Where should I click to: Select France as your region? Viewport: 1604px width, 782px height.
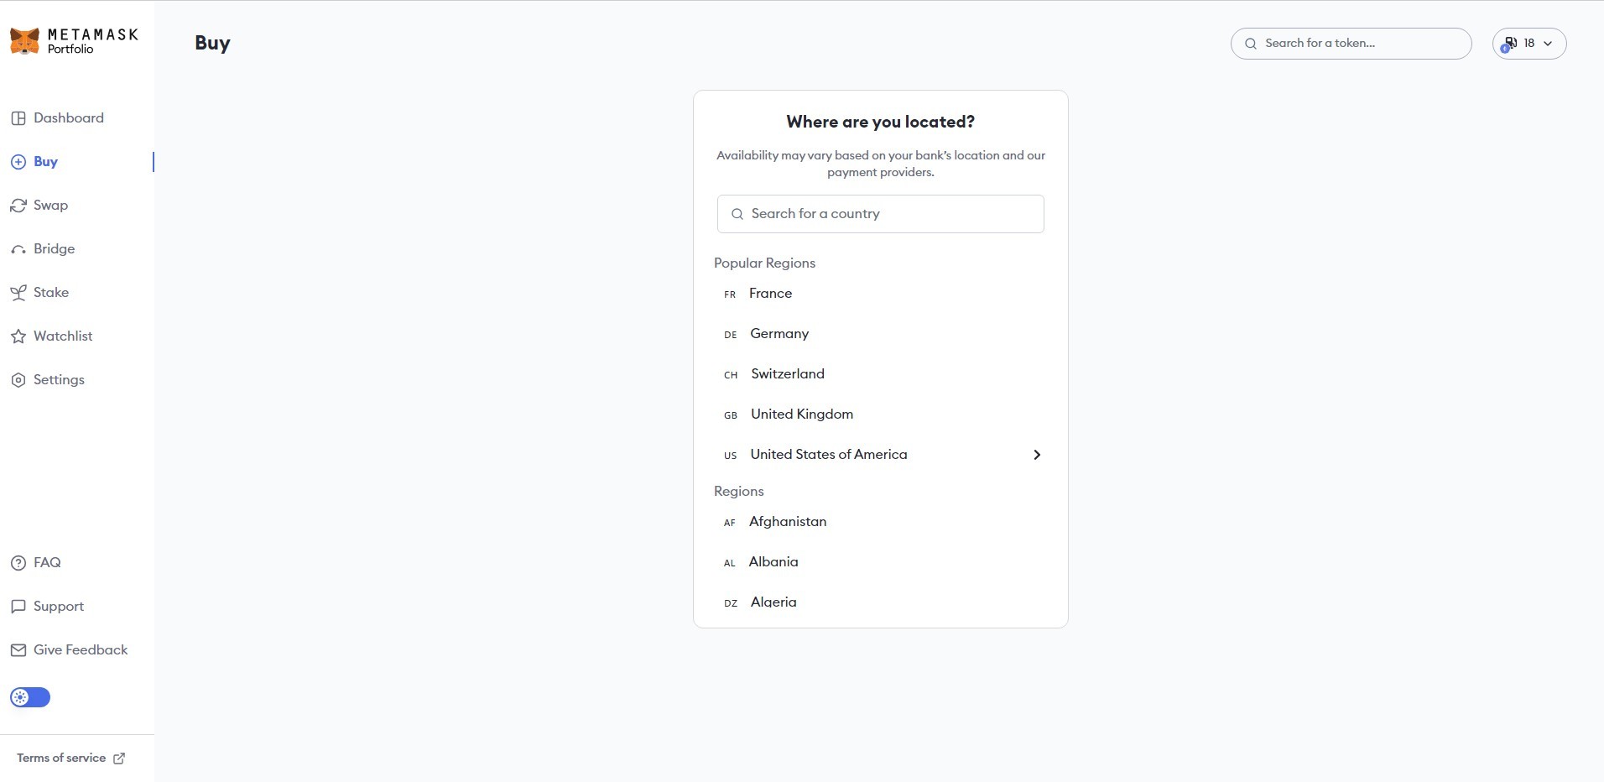(x=768, y=294)
